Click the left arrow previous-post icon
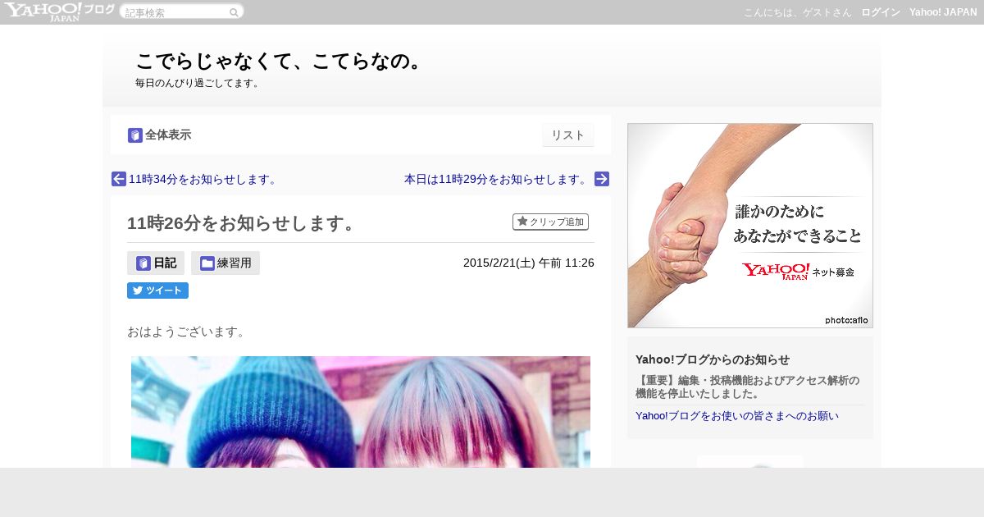 [x=119, y=179]
